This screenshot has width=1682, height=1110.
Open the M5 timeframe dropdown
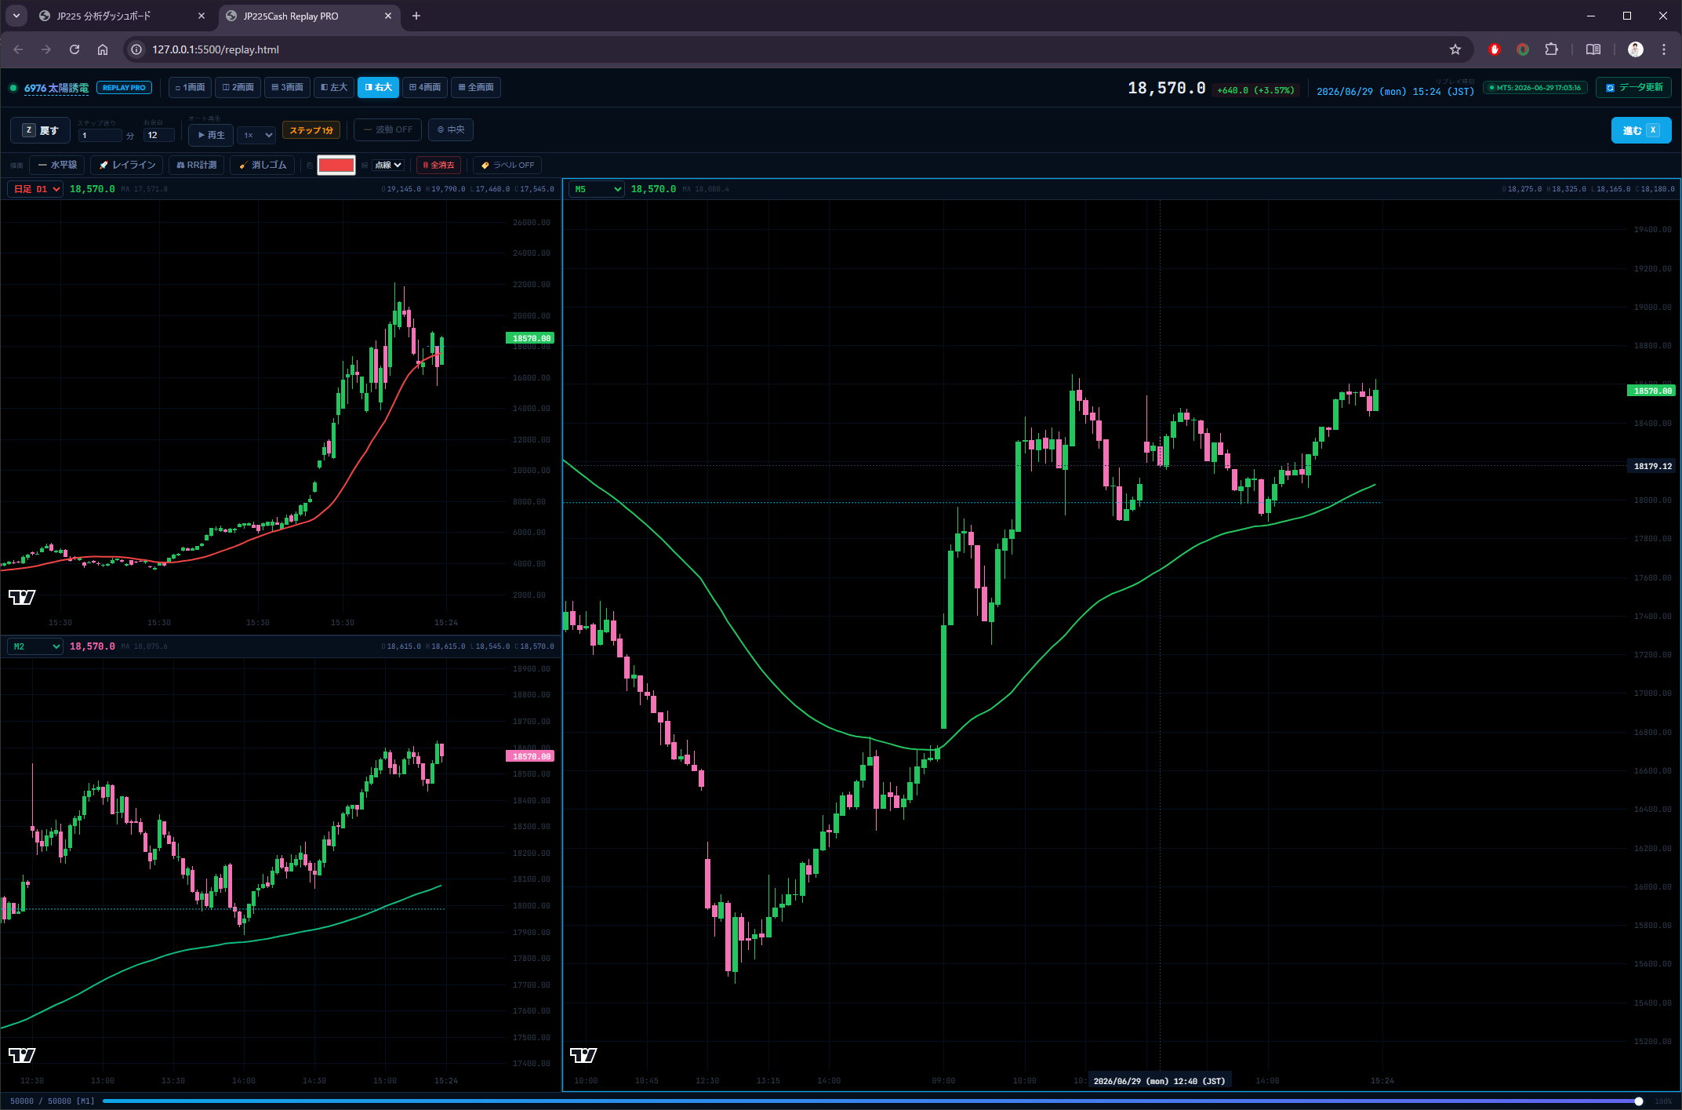click(x=596, y=189)
